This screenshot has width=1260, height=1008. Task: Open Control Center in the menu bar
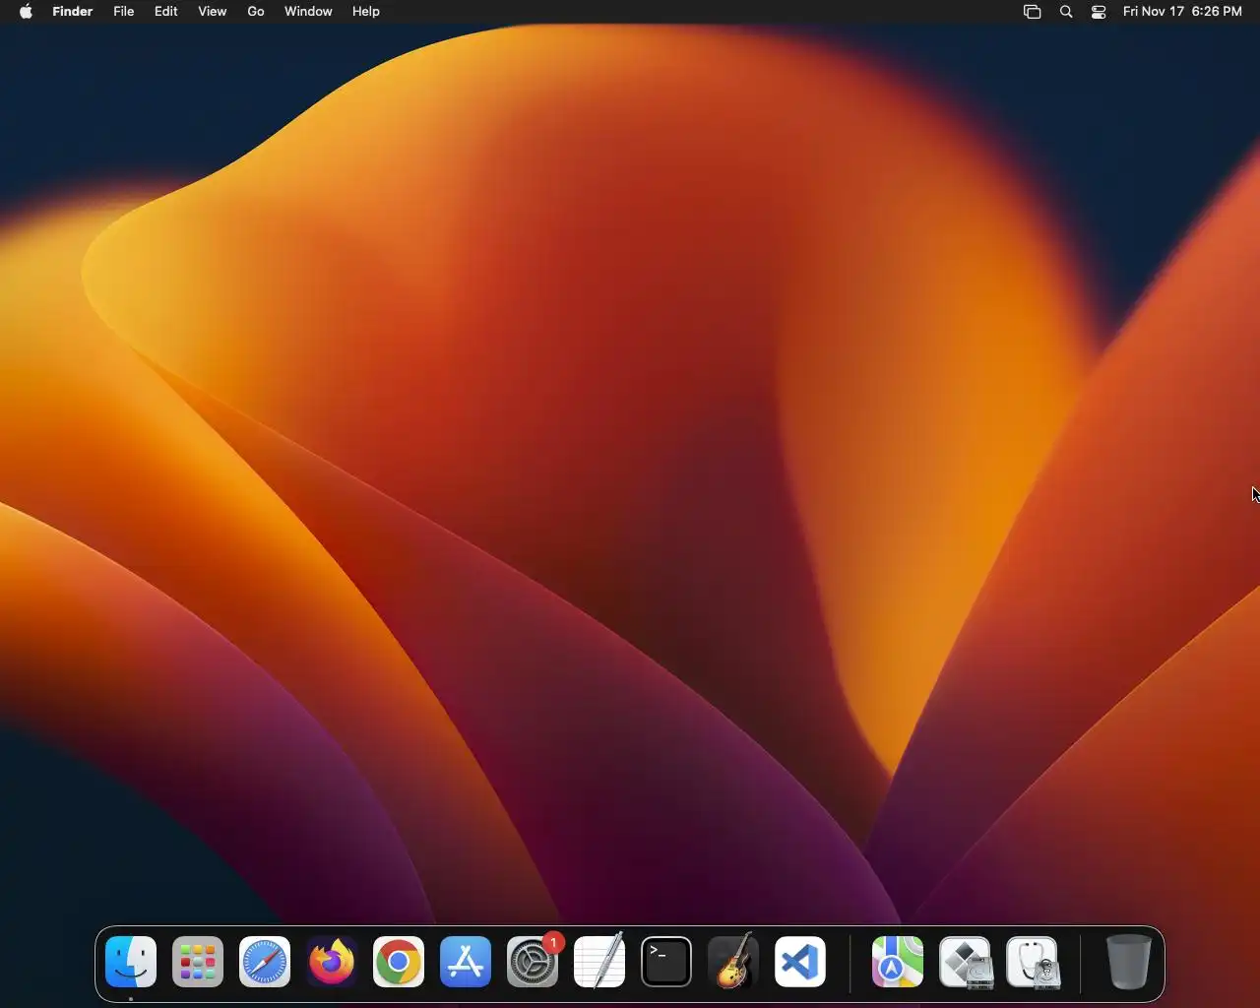click(1099, 12)
